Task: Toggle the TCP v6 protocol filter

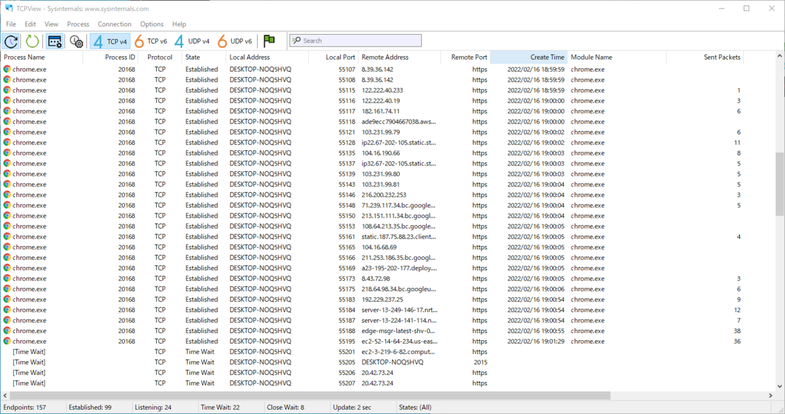Action: pyautogui.click(x=150, y=41)
